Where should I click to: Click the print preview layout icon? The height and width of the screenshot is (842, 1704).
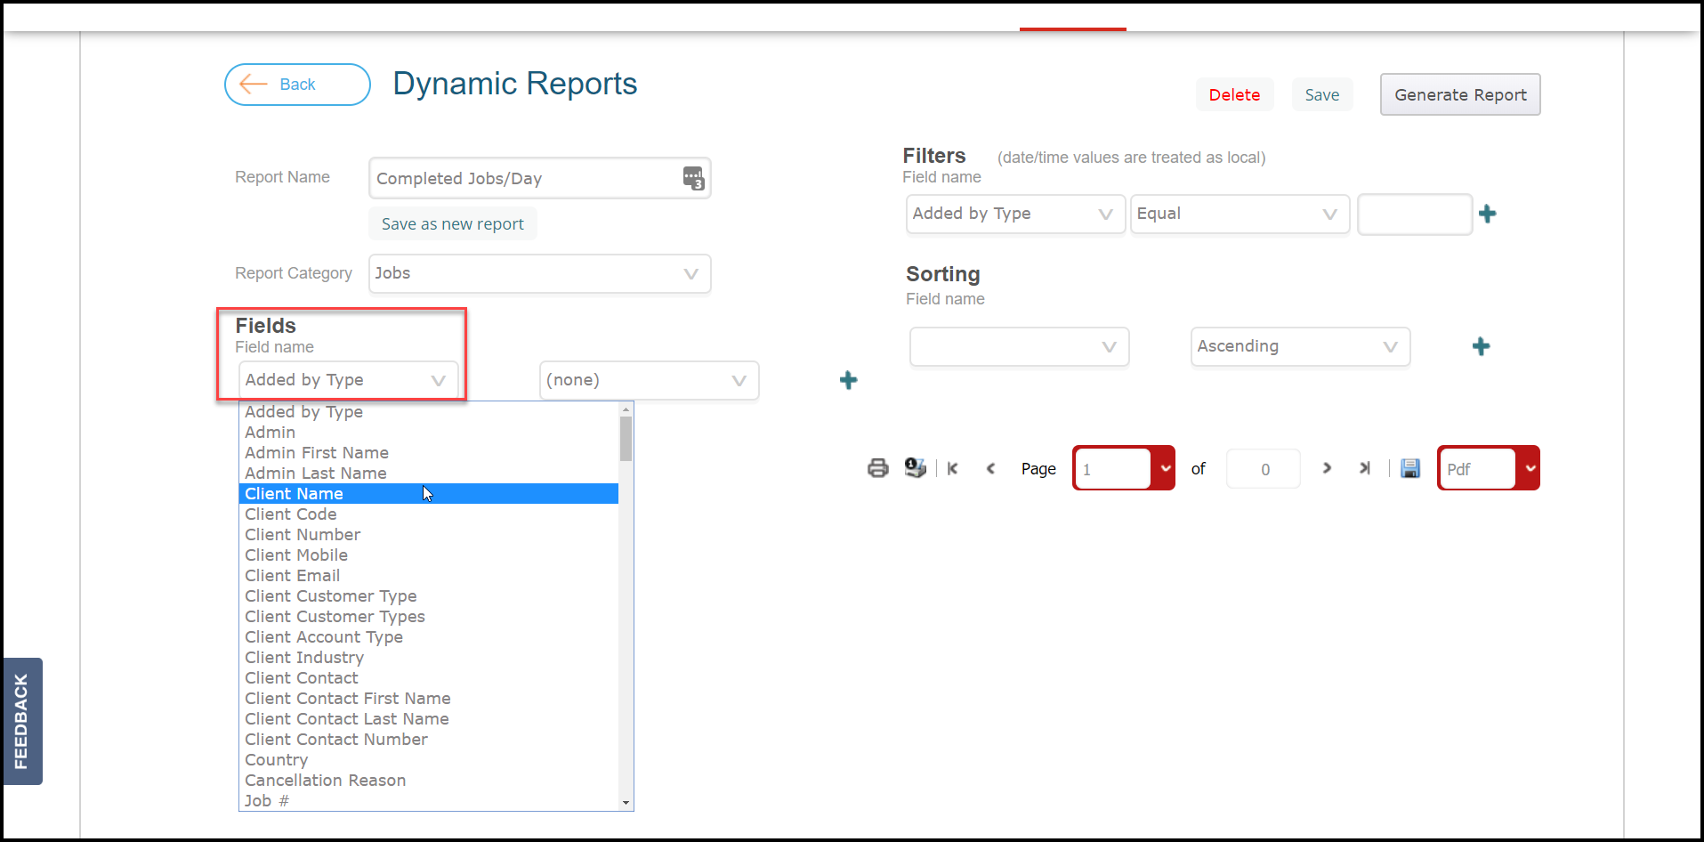click(915, 468)
